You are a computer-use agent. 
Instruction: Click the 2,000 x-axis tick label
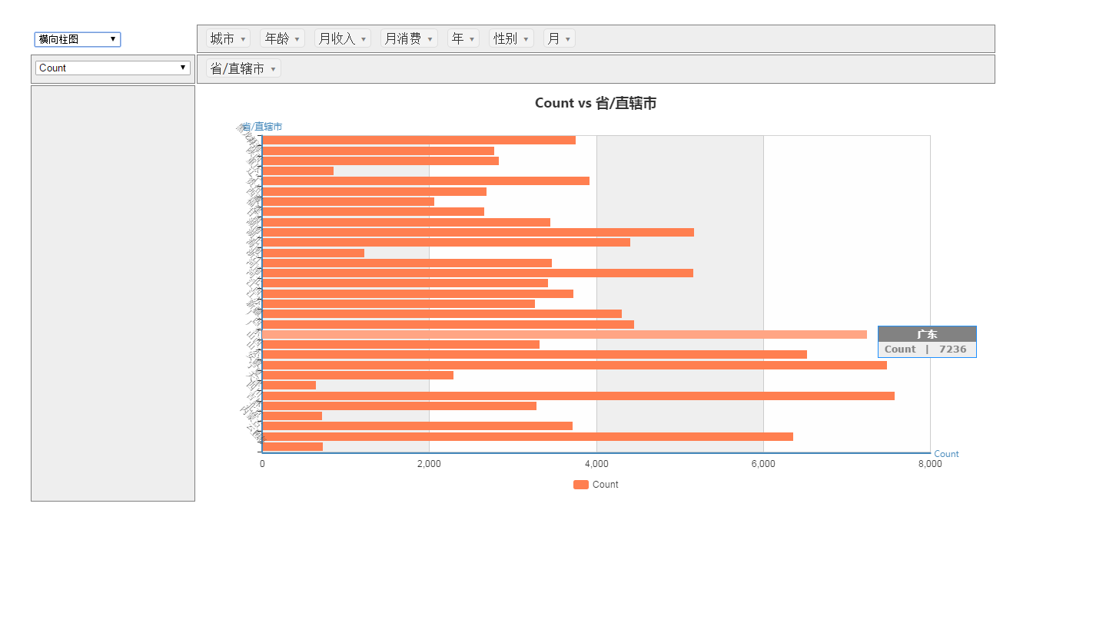[429, 464]
